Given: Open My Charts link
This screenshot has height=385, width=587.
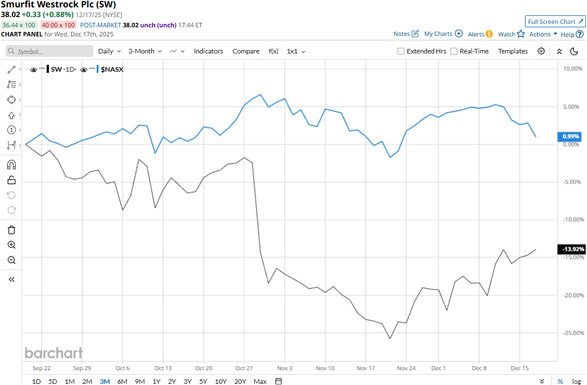Looking at the screenshot, I should 444,34.
